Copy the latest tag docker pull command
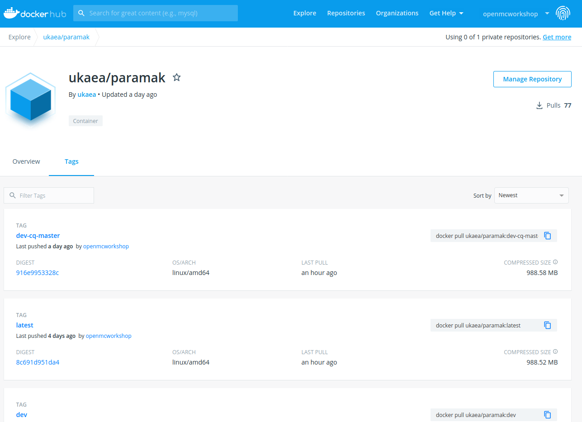582x422 pixels. coord(548,325)
